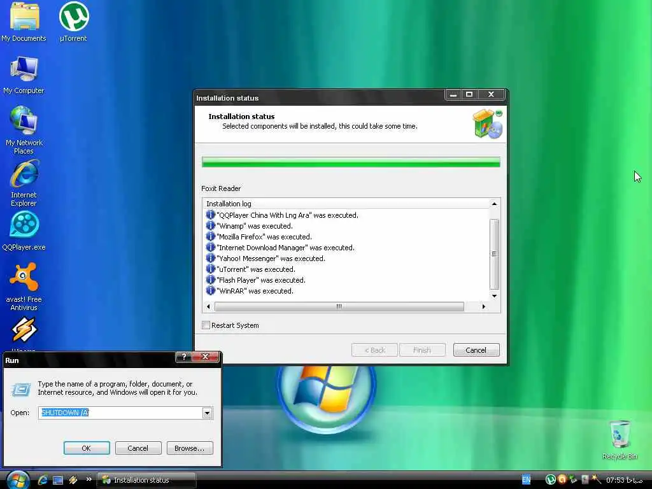Click the EN language indicator
652x489 pixels.
[526, 480]
